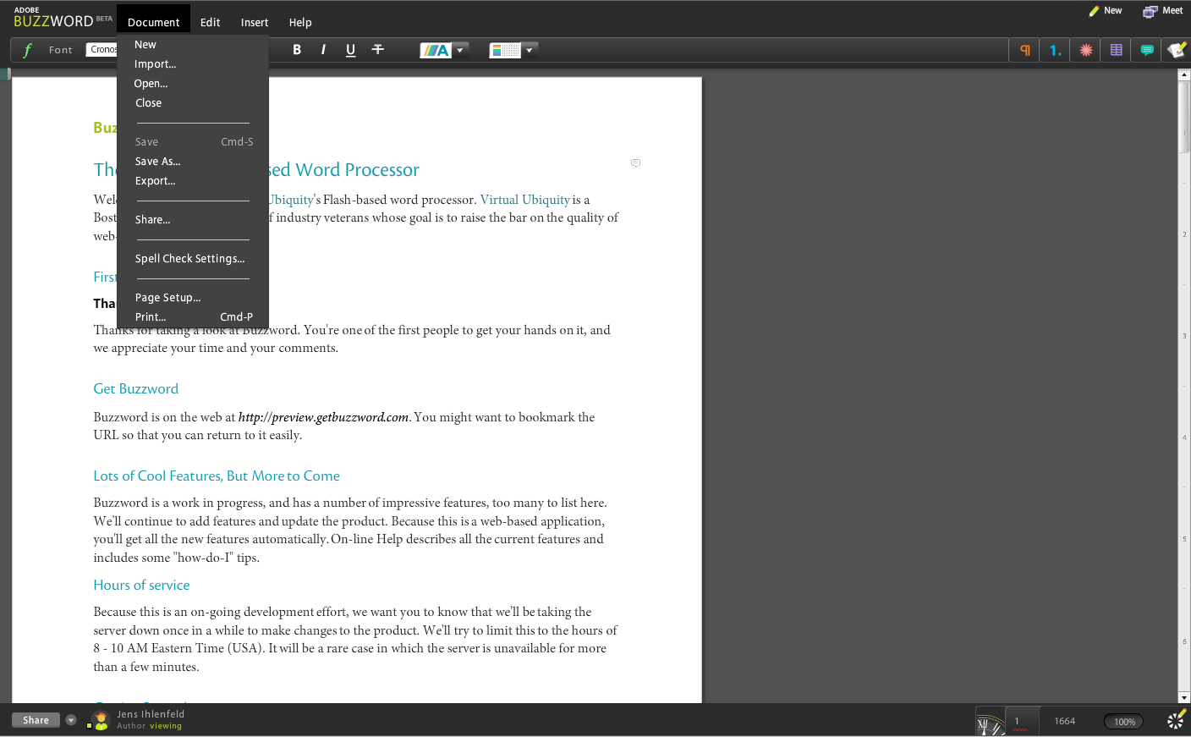Open the font color dropdown arrow
This screenshot has height=737, width=1191.
tap(460, 49)
